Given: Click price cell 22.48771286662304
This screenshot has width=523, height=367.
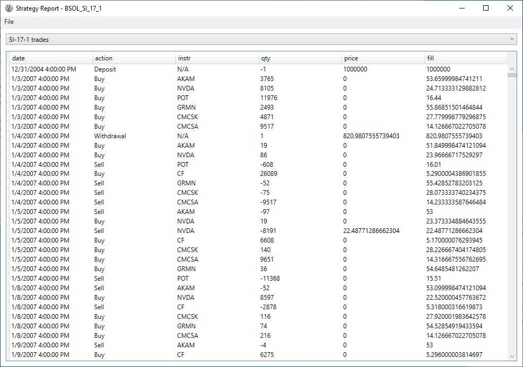Looking at the screenshot, I should pyautogui.click(x=371, y=231).
